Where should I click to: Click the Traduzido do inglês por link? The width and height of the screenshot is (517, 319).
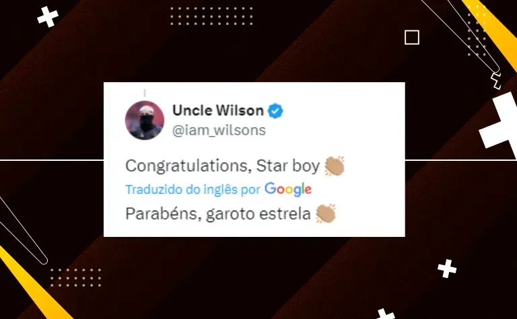[x=193, y=190]
